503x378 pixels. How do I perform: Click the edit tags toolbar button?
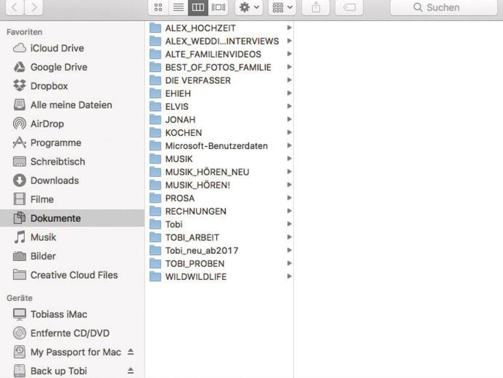pyautogui.click(x=349, y=7)
